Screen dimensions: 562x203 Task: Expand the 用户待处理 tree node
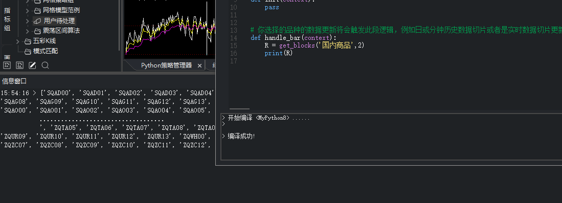[27, 21]
